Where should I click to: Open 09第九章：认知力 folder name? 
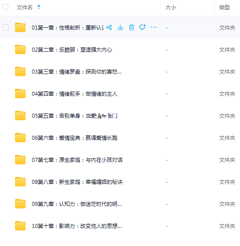77,204
